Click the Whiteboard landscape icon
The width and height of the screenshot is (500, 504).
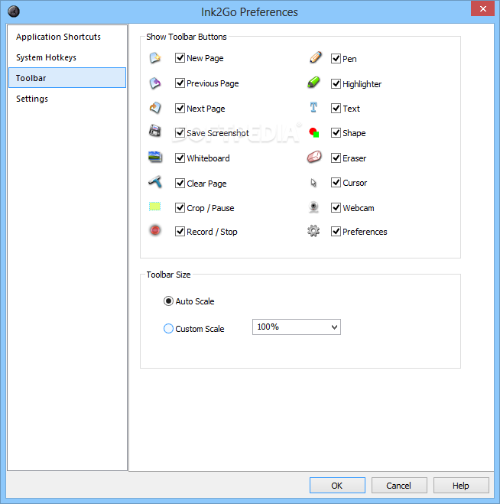coord(155,158)
